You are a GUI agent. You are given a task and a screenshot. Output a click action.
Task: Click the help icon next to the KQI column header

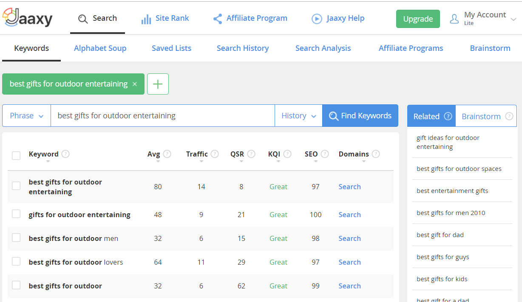[287, 154]
